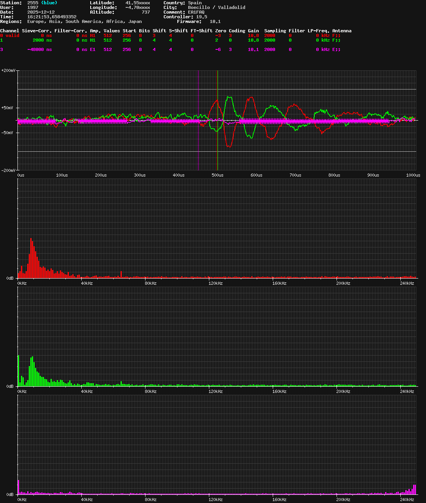The height and width of the screenshot is (503, 426).
Task: Click the 500us marker on the waveform timeline
Action: coord(217,175)
